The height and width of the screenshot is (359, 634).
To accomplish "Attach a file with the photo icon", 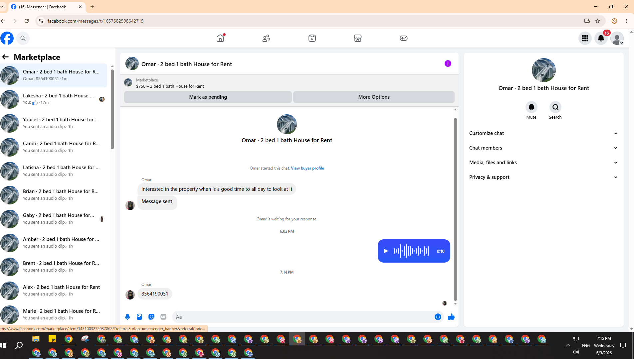I will (139, 317).
